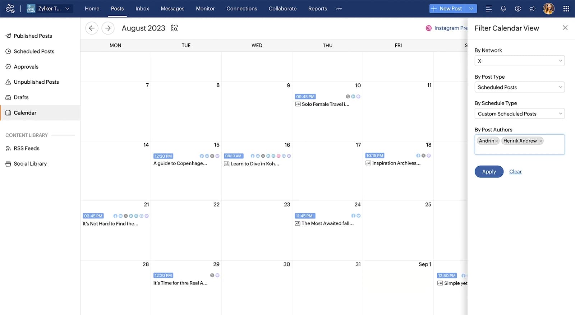Click the Clear filters link
This screenshot has width=575, height=315.
(515, 172)
